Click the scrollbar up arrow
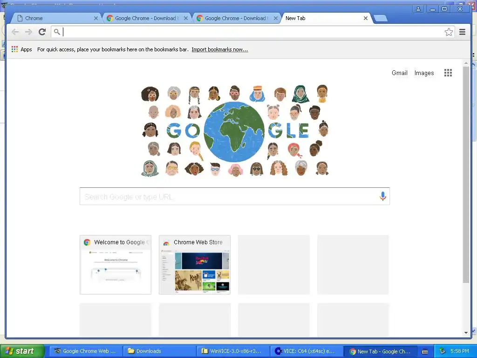The height and width of the screenshot is (358, 477). pyautogui.click(x=466, y=63)
